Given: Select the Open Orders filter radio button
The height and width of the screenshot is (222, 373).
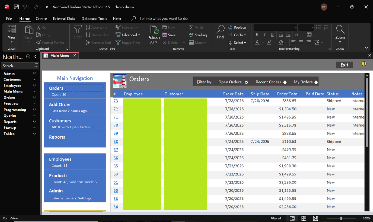Looking at the screenshot, I should click(246, 82).
